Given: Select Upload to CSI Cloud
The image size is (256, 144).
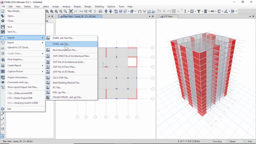Looking at the screenshot, I should tap(23, 48).
